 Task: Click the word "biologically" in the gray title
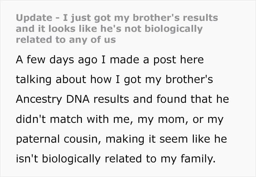(x=174, y=29)
